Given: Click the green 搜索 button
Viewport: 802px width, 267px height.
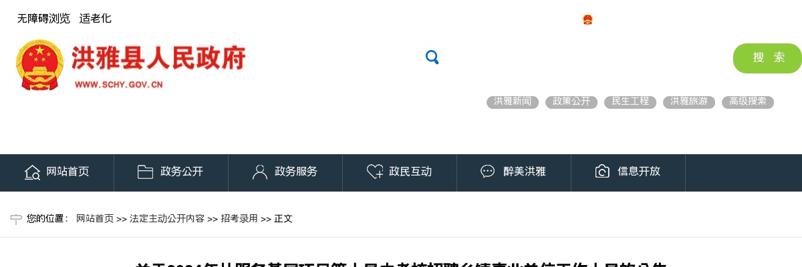Looking at the screenshot, I should point(767,58).
